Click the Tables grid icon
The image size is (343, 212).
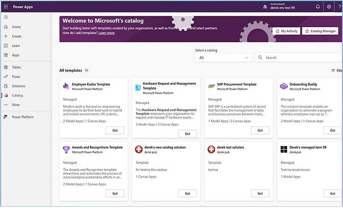[x=6, y=67]
